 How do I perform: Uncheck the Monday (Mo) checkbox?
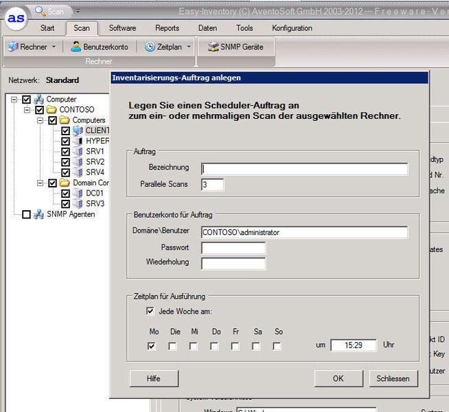[x=151, y=346]
